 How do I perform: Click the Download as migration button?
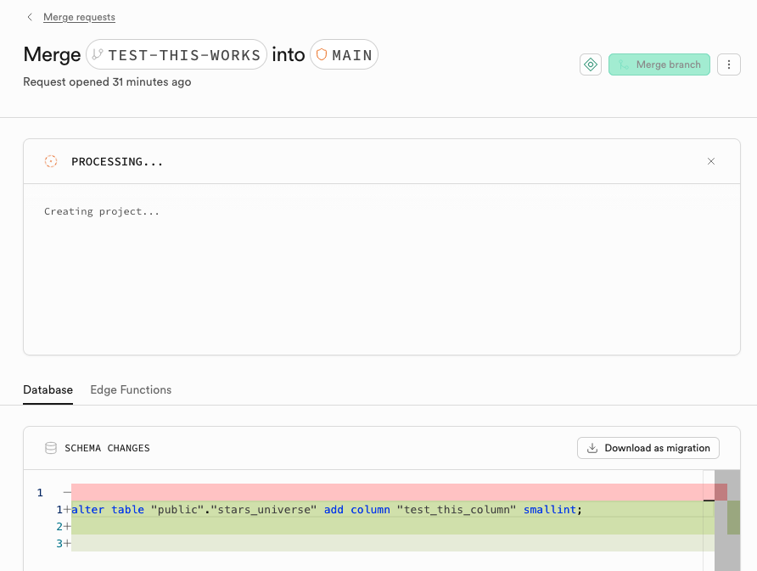click(648, 448)
